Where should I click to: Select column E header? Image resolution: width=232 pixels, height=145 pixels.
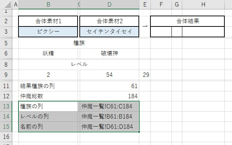145,4
